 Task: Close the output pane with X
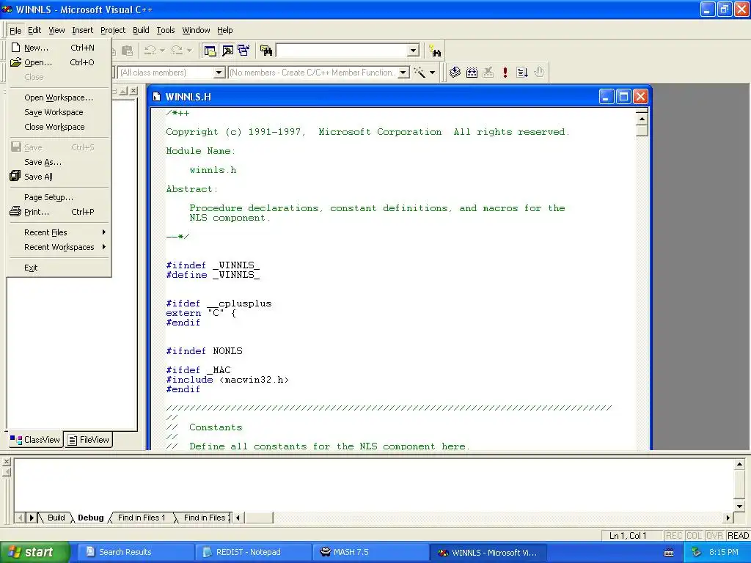(6, 462)
